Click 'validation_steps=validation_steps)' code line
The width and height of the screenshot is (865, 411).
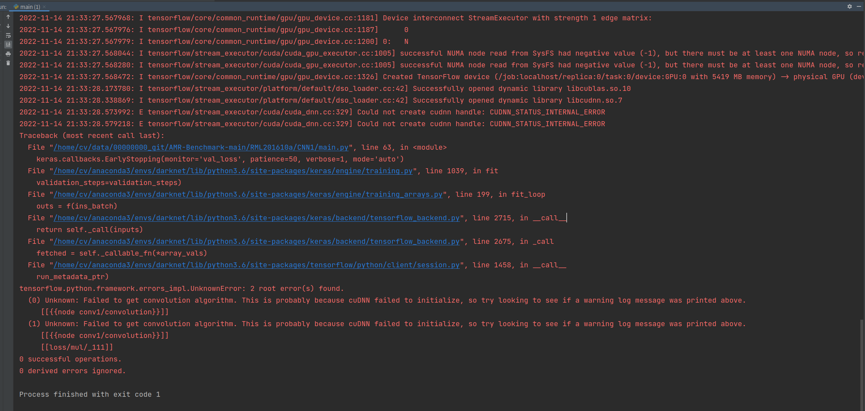(x=109, y=183)
